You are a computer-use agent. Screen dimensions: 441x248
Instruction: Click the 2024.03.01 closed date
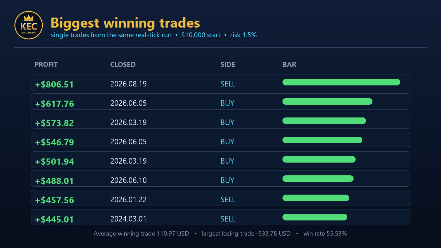pyautogui.click(x=129, y=219)
